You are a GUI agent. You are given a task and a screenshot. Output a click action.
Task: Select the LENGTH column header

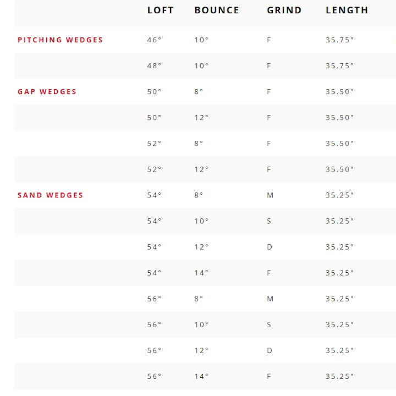pyautogui.click(x=346, y=10)
